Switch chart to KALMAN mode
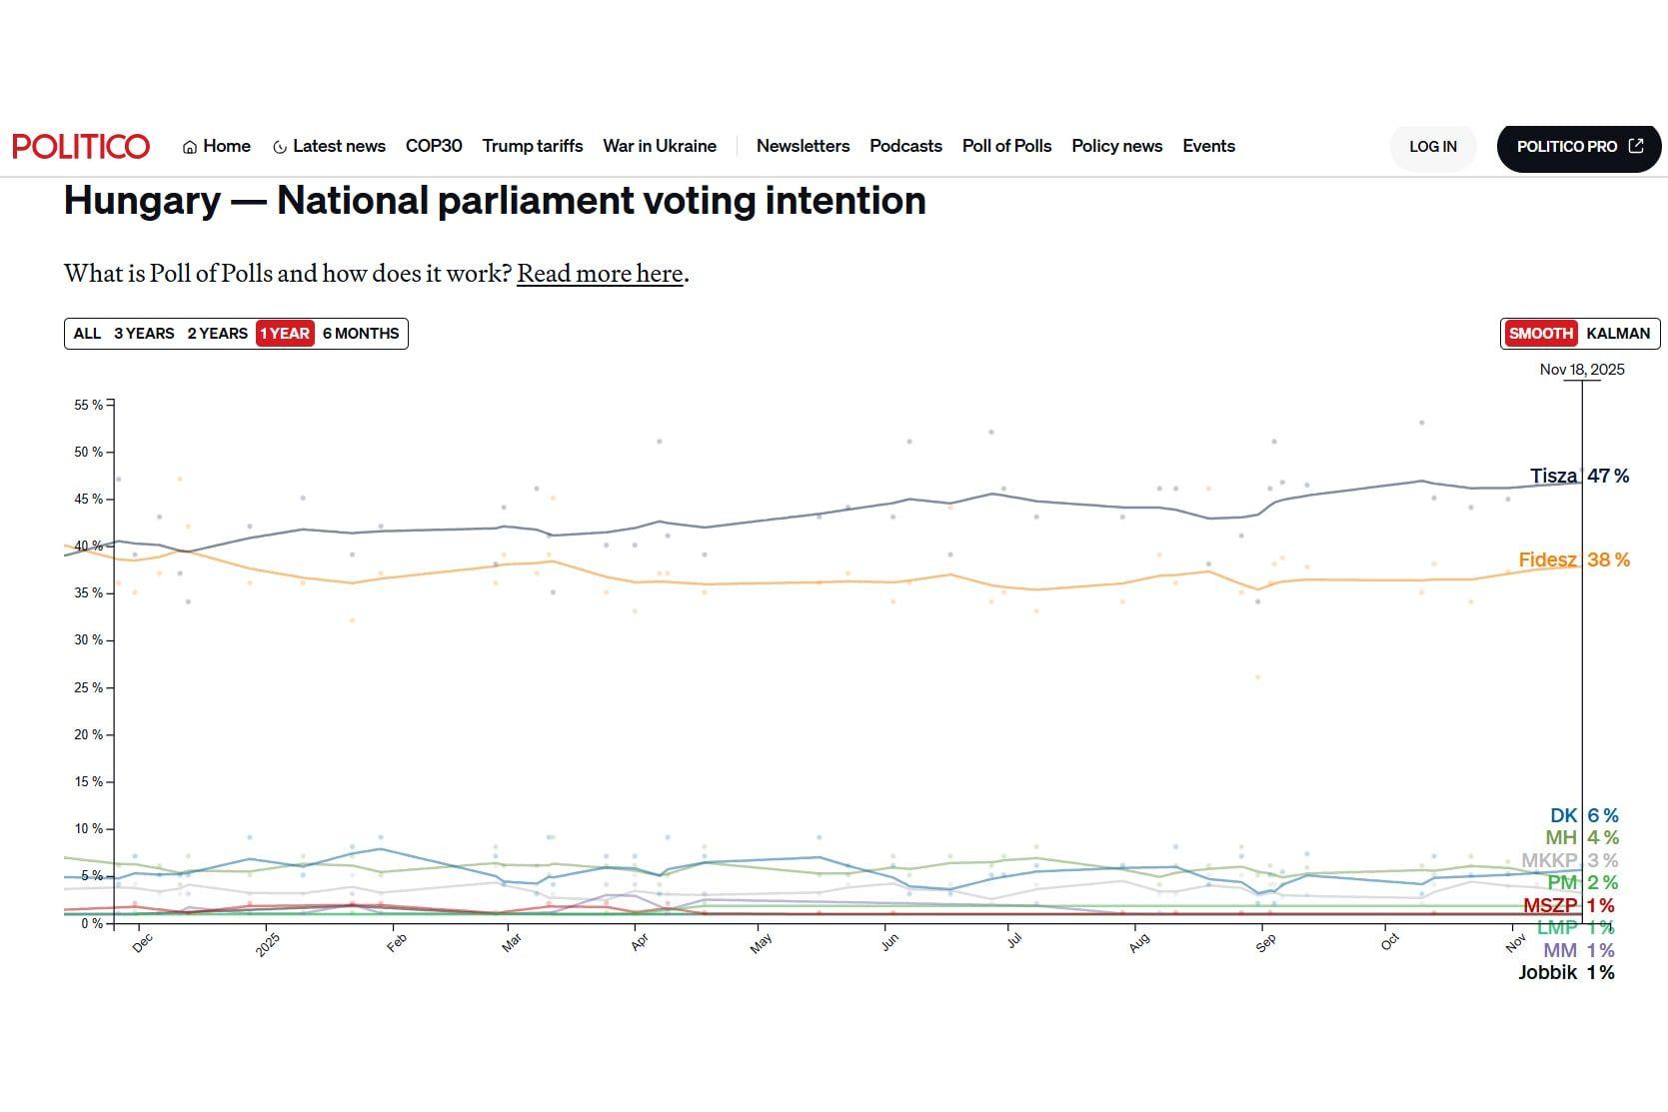Viewport: 1668px width, 1112px height. point(1617,334)
